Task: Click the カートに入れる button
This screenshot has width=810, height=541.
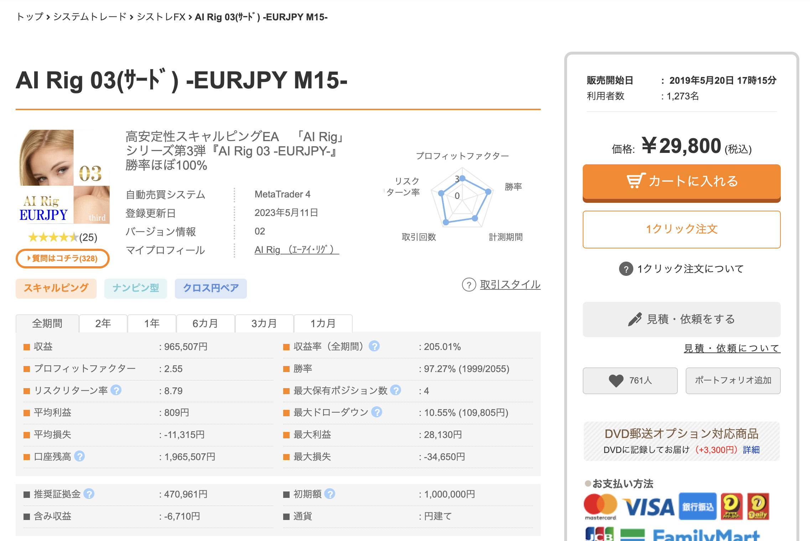Action: tap(681, 183)
